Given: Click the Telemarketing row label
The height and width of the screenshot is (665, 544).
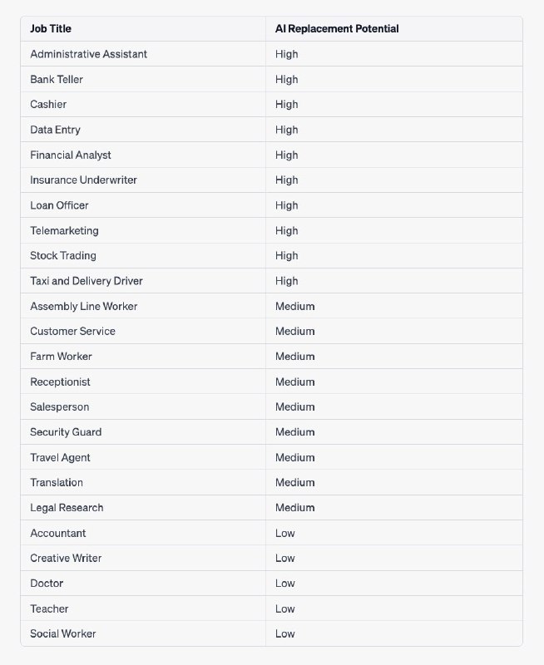Looking at the screenshot, I should [x=64, y=230].
